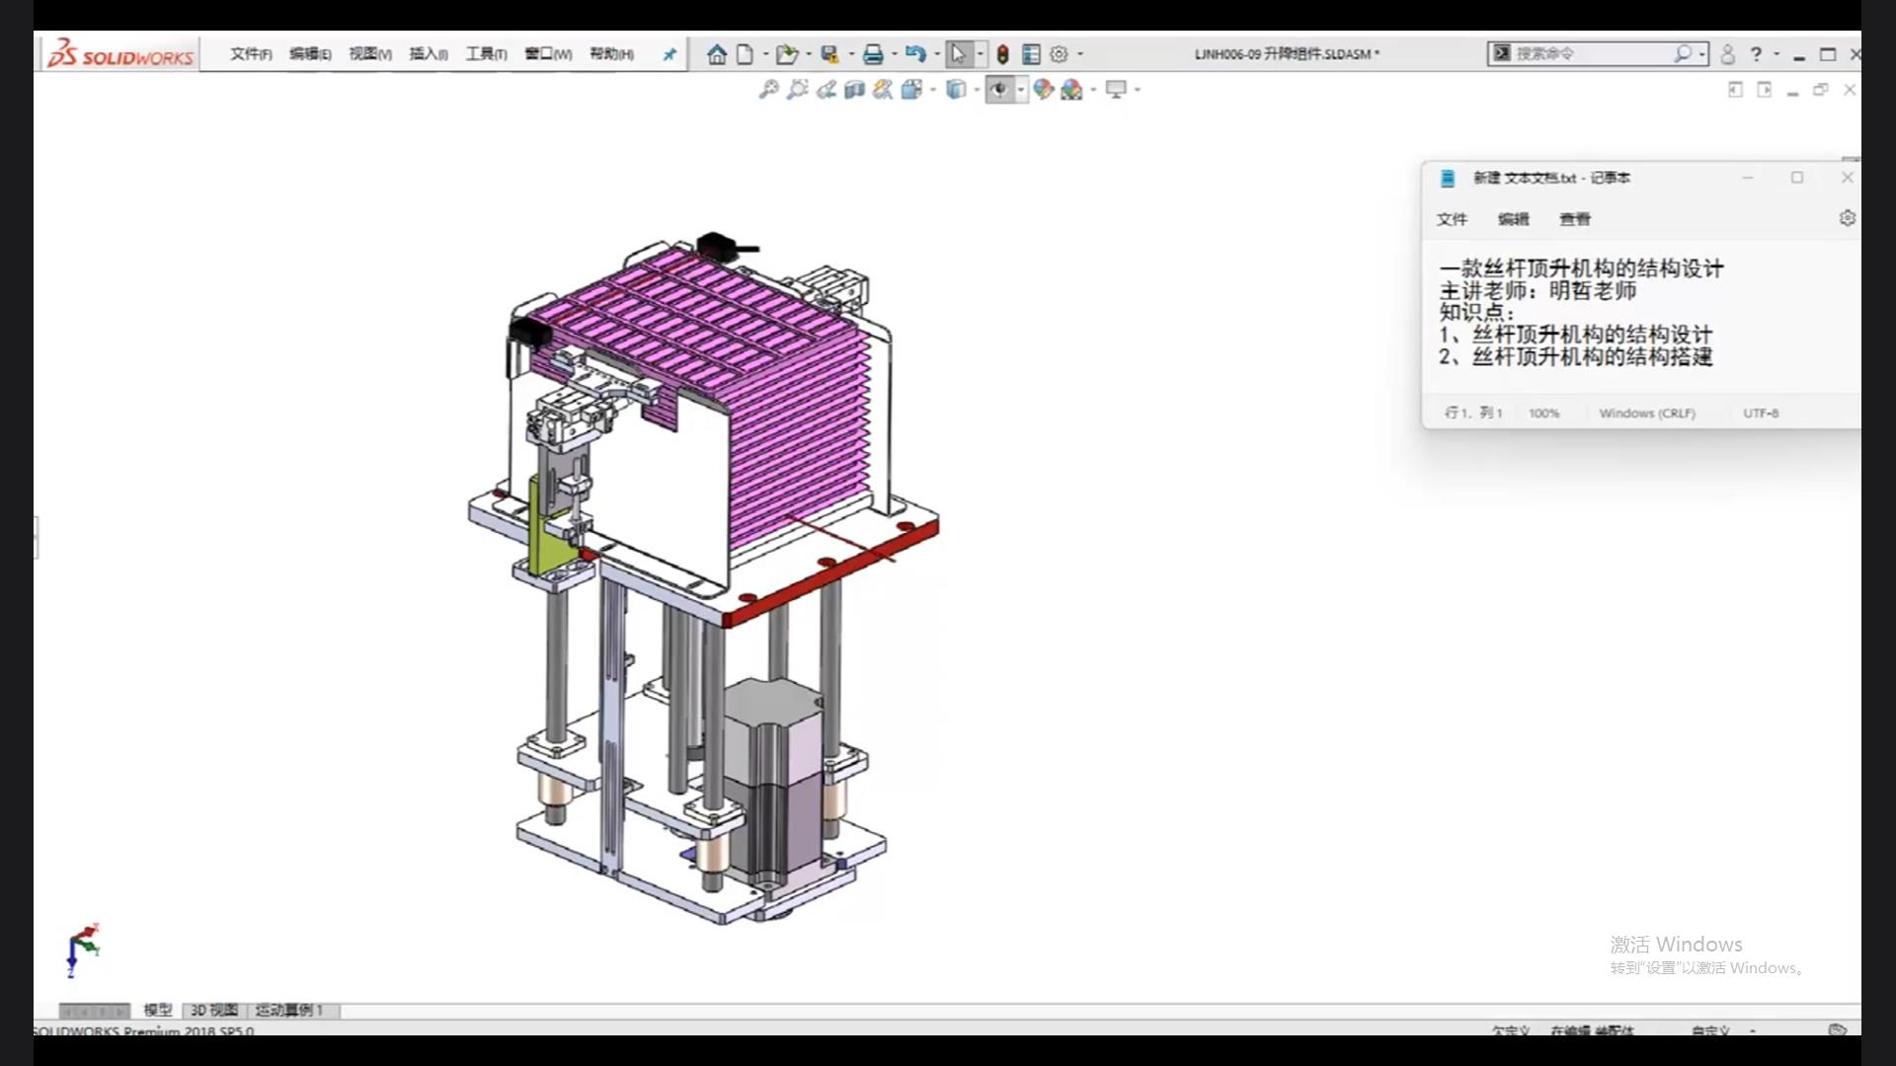Open the 编辑(E) menu in SolidWorks
Image resolution: width=1896 pixels, height=1066 pixels.
tap(310, 54)
